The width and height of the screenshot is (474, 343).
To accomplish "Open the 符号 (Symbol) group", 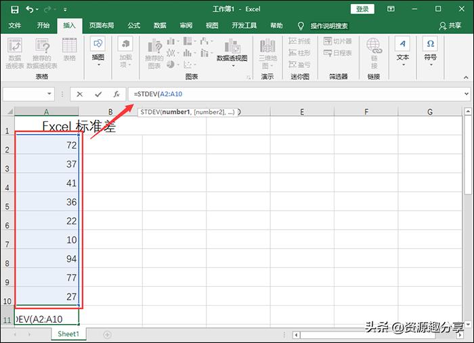I will tap(431, 51).
